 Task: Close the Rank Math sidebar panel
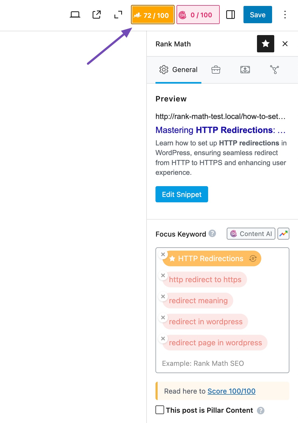point(285,44)
